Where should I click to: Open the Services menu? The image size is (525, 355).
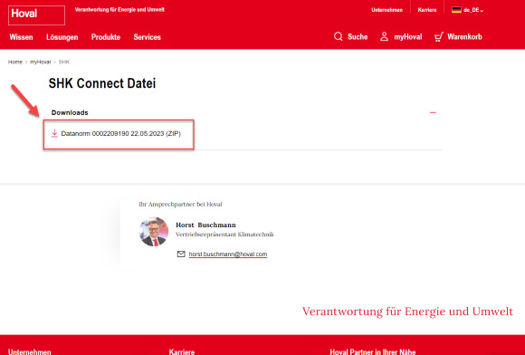click(147, 37)
